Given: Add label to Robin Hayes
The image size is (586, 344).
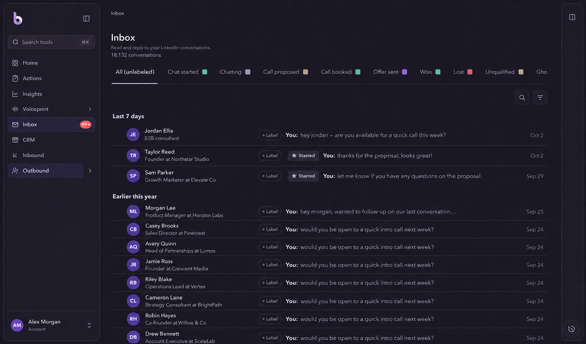Looking at the screenshot, I should click(x=270, y=319).
